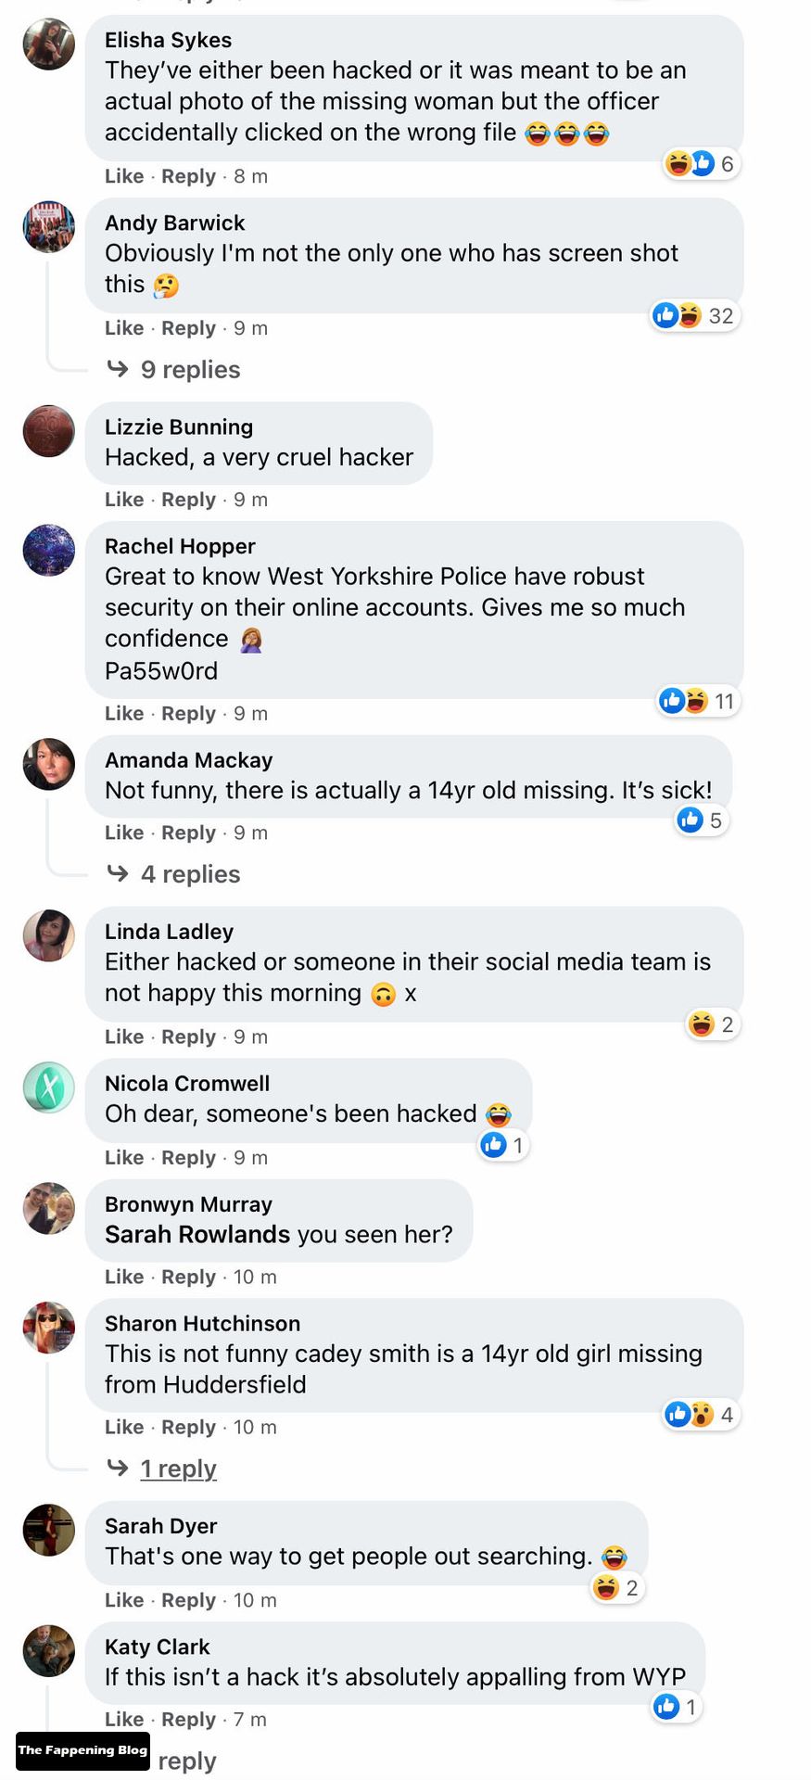Reply to Rachel Hopper's comment
The image size is (811, 1780).
[x=188, y=714]
